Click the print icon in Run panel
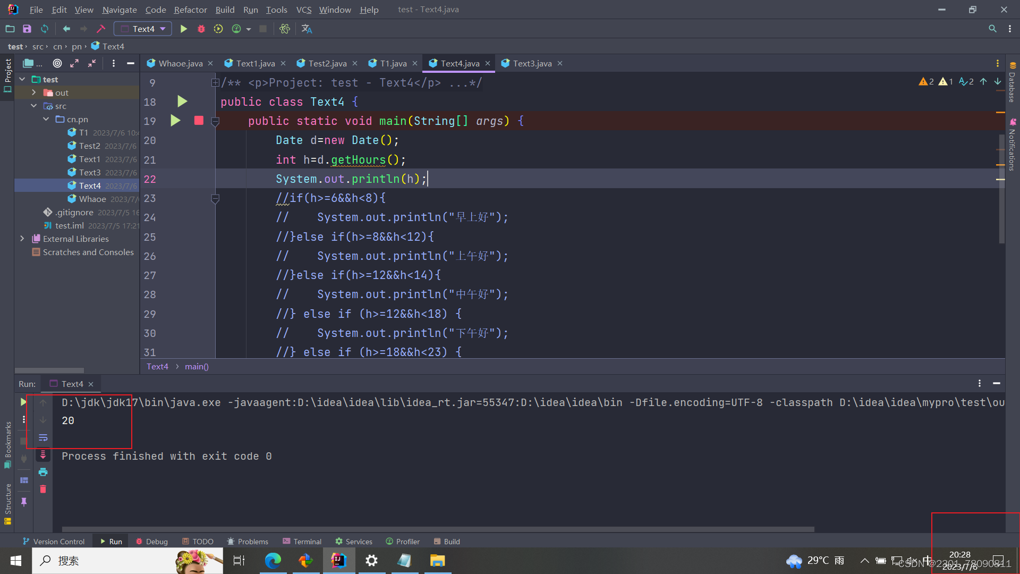Viewport: 1020px width, 574px height. tap(43, 472)
